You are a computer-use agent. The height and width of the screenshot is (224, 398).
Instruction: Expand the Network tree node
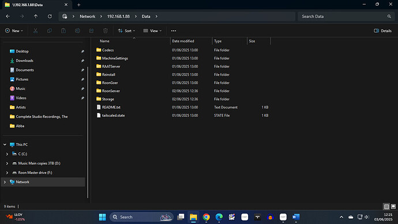coord(5,182)
